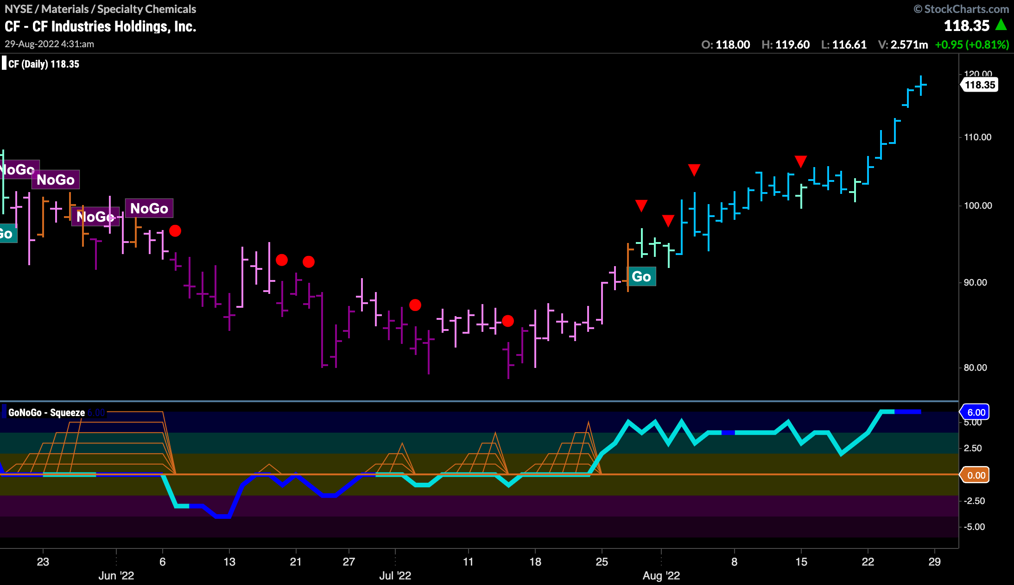Click the -2.50 oscillator axis label

(974, 501)
